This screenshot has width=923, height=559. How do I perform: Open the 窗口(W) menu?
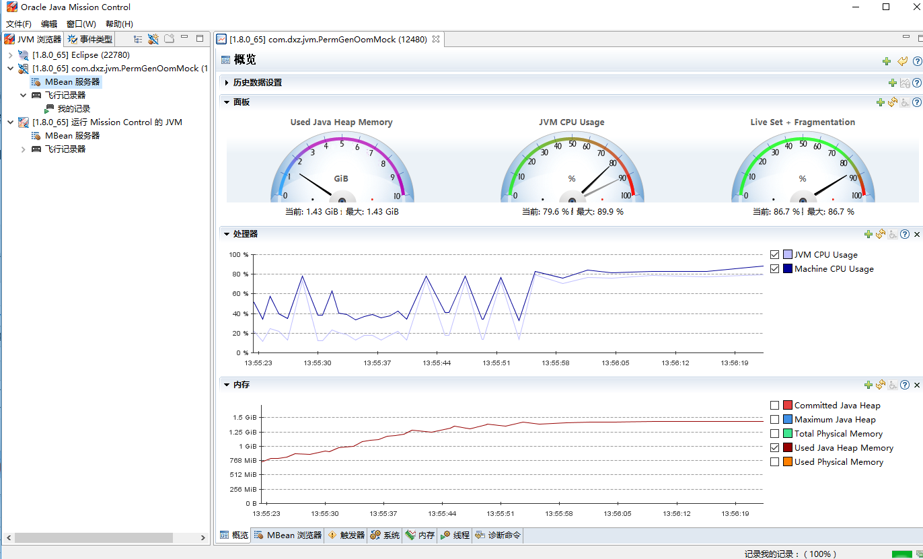81,24
